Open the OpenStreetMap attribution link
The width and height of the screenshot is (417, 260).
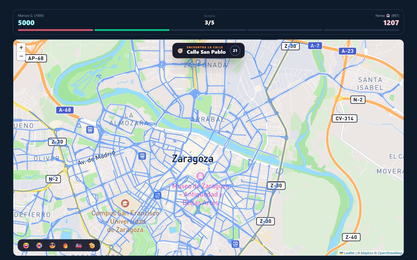click(x=390, y=253)
